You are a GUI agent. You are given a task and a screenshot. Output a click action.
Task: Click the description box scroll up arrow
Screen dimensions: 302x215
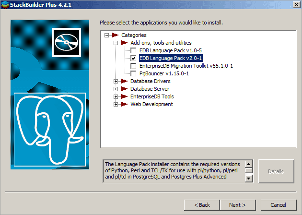249,164
